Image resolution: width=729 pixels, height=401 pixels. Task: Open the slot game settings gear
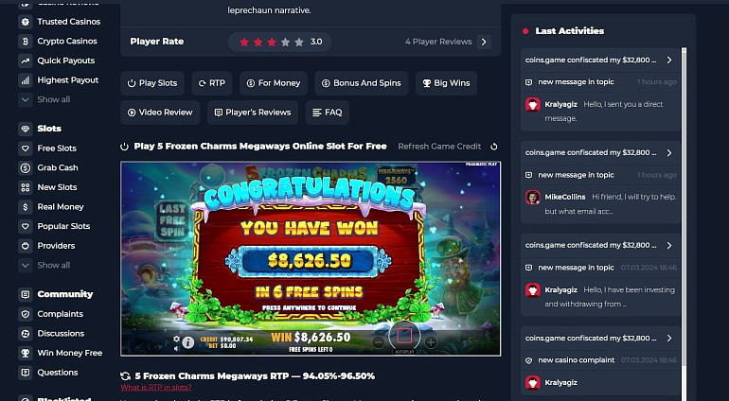point(177,339)
